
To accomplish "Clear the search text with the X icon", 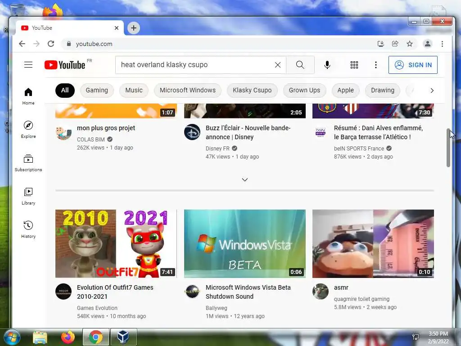I will pos(277,65).
